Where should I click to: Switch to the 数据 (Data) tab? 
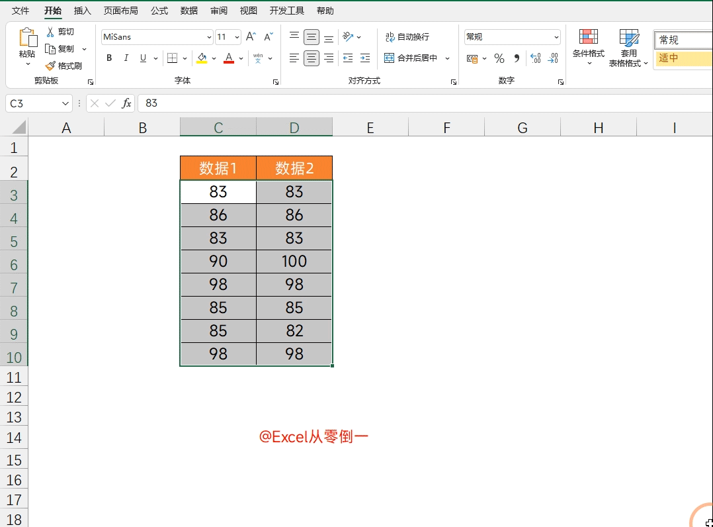click(x=189, y=11)
